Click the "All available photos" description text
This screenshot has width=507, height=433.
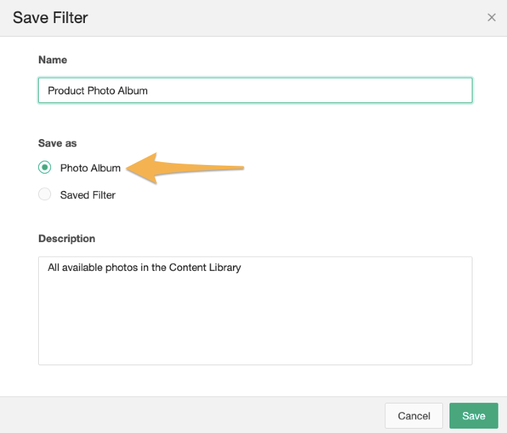145,267
